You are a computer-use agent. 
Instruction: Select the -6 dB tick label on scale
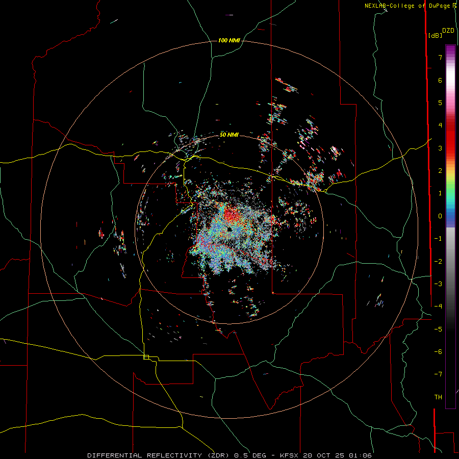tap(438, 352)
